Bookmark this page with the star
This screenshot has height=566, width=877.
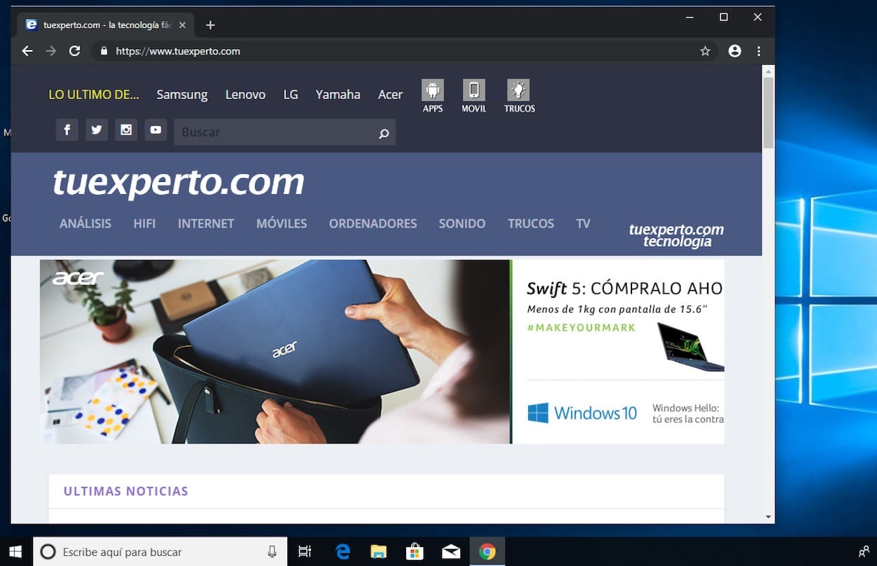click(x=705, y=51)
